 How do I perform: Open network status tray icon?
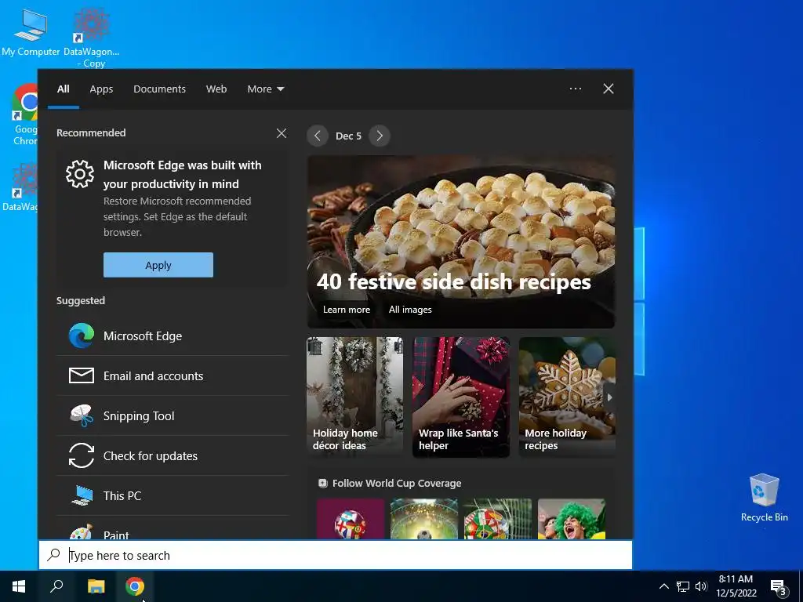tap(683, 586)
